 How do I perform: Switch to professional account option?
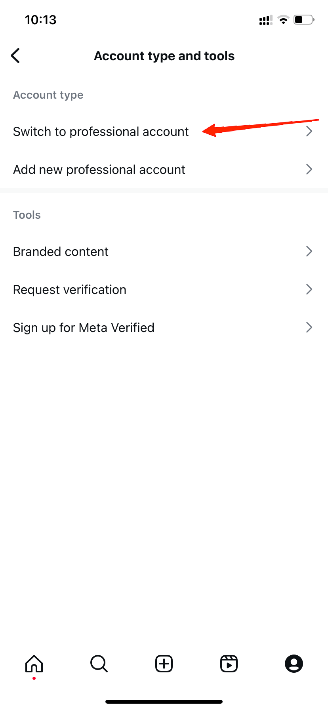click(x=101, y=131)
